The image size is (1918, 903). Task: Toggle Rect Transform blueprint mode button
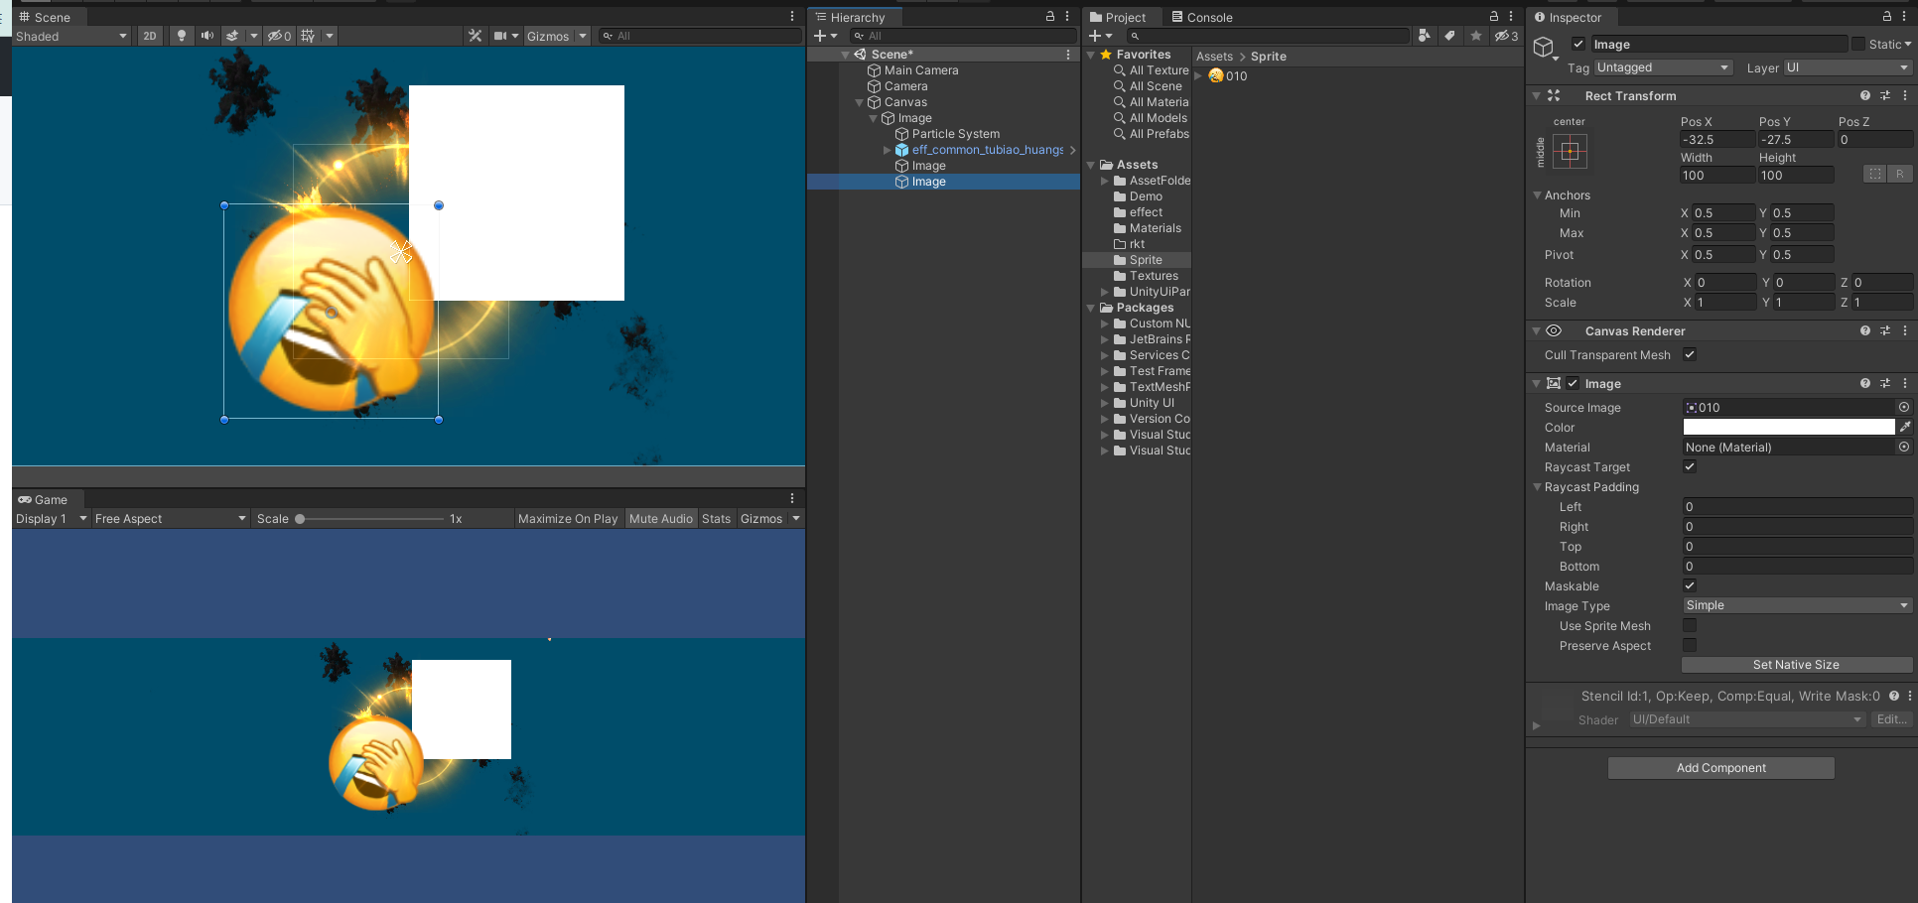(x=1874, y=175)
